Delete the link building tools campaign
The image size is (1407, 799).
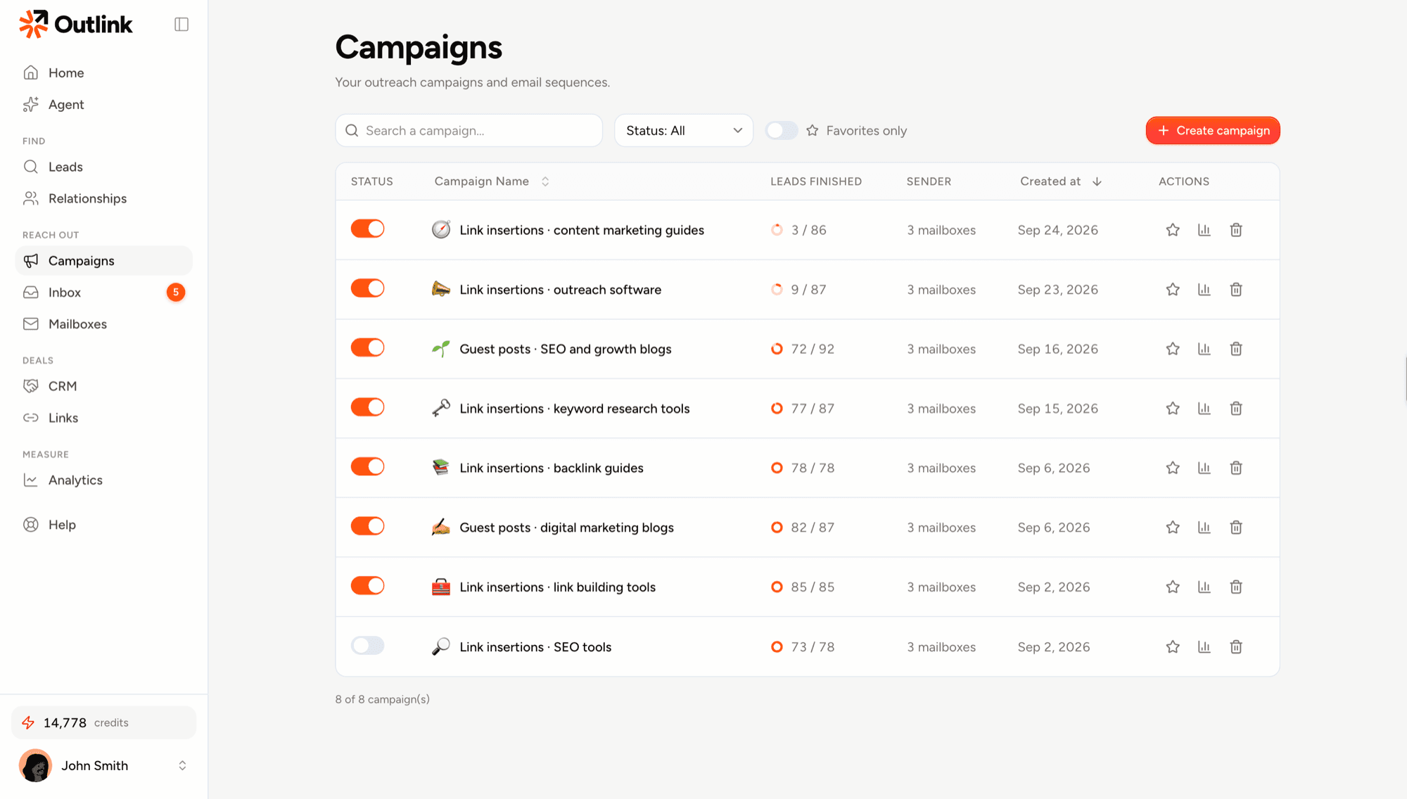coord(1236,587)
